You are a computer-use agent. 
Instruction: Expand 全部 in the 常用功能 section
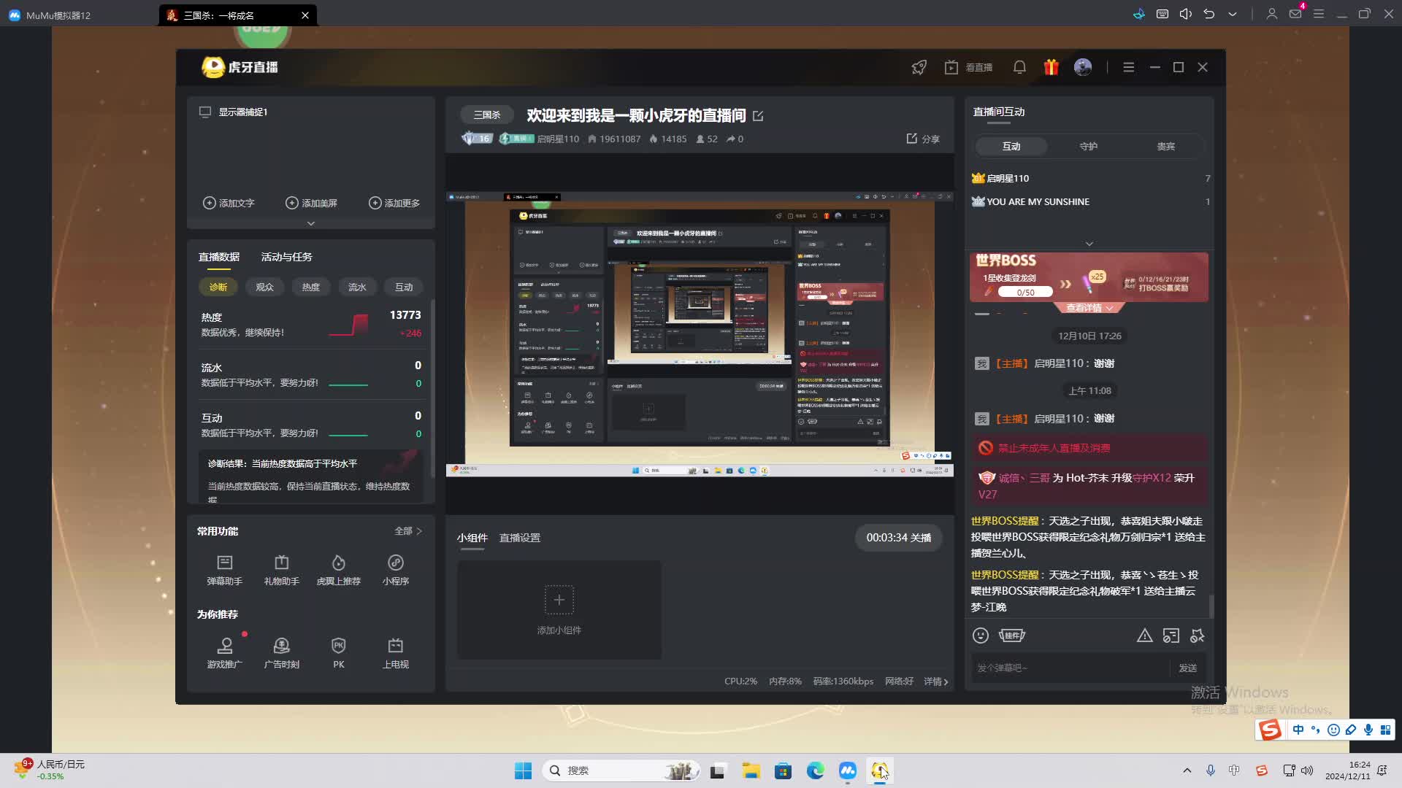(x=405, y=531)
